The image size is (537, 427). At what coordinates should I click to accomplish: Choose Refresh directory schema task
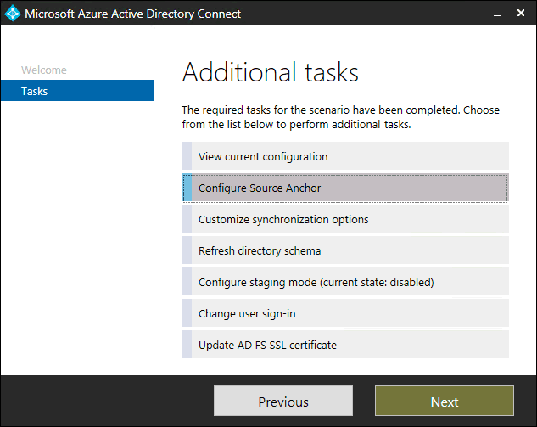[345, 250]
